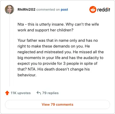The height and width of the screenshot is (114, 115).
Task: Click the curved reply arrow icon
Action: (x=39, y=93)
